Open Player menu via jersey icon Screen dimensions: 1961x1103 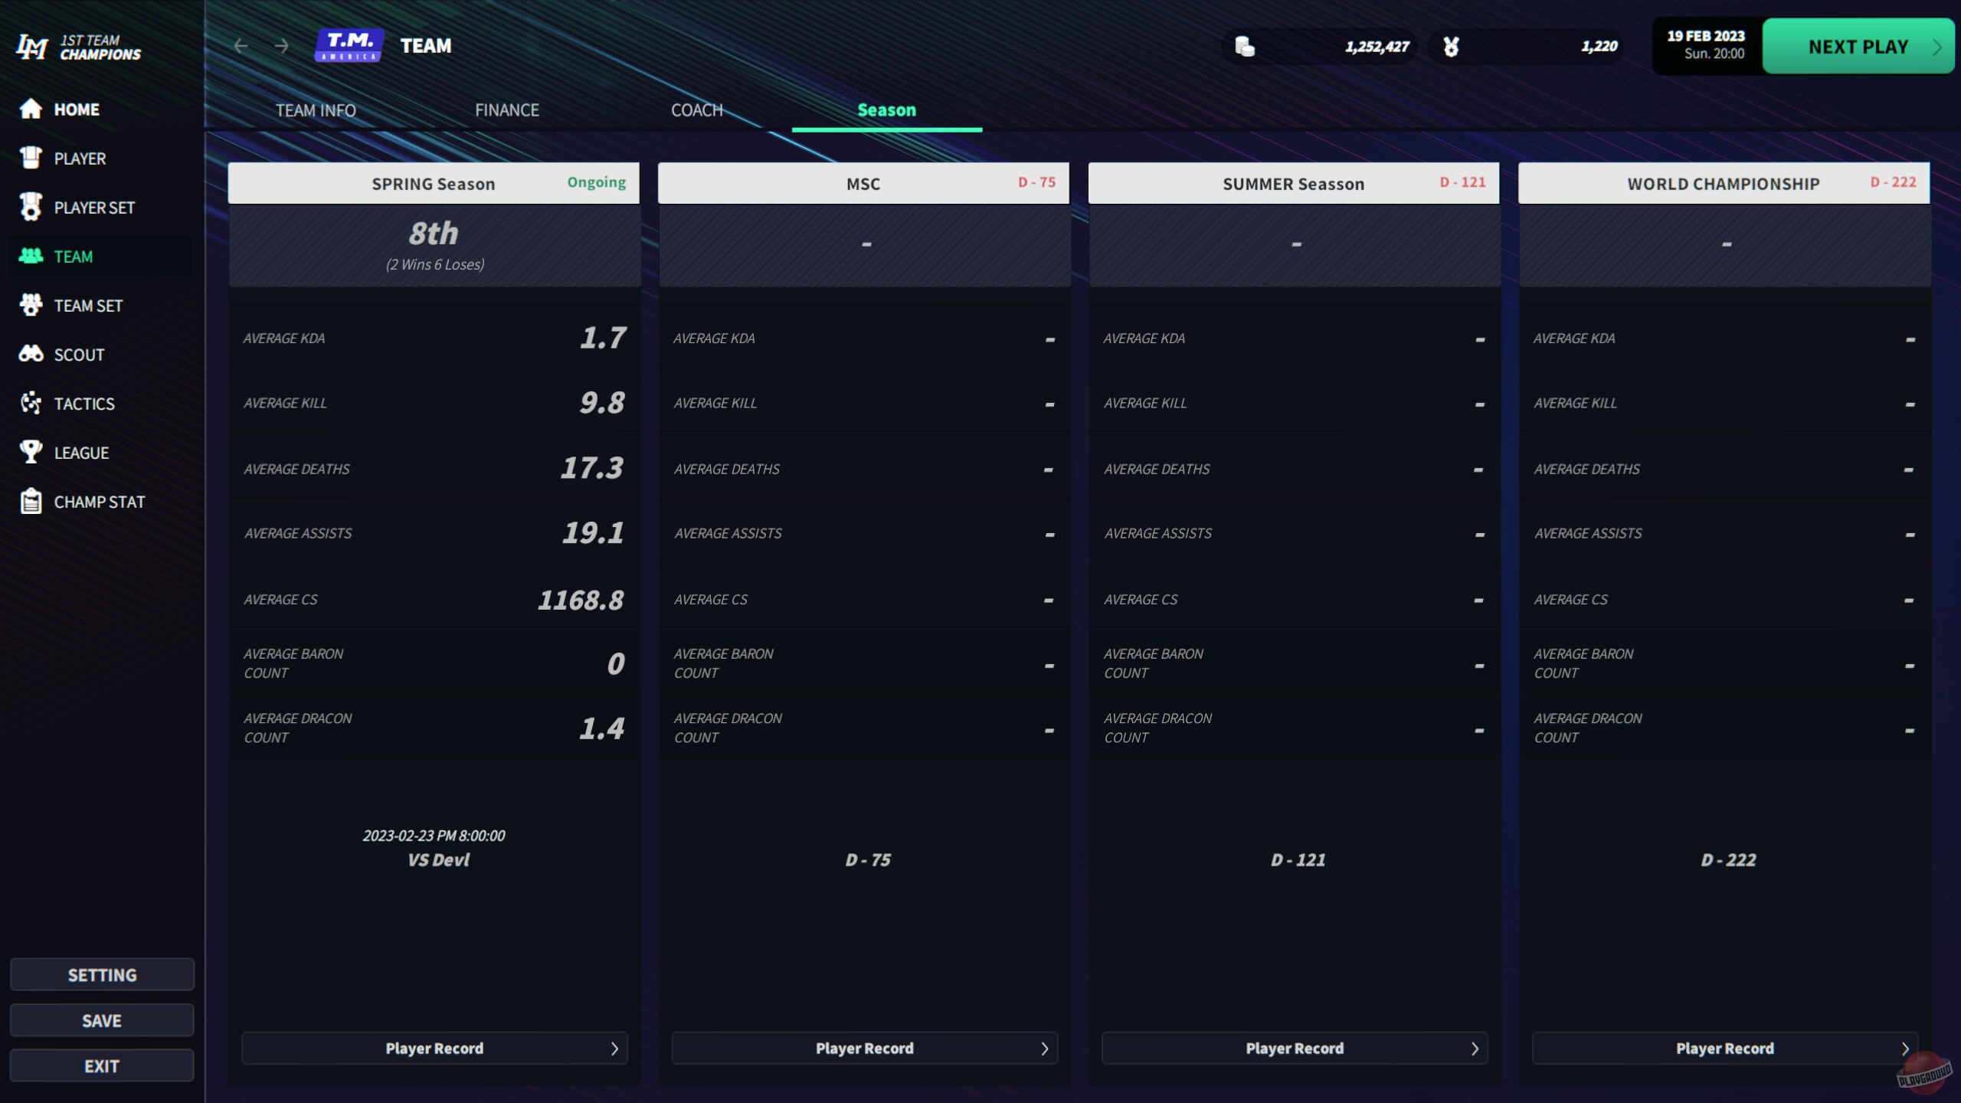31,159
